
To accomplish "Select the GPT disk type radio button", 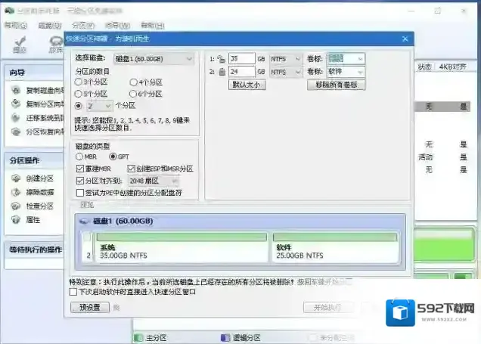I will [113, 156].
